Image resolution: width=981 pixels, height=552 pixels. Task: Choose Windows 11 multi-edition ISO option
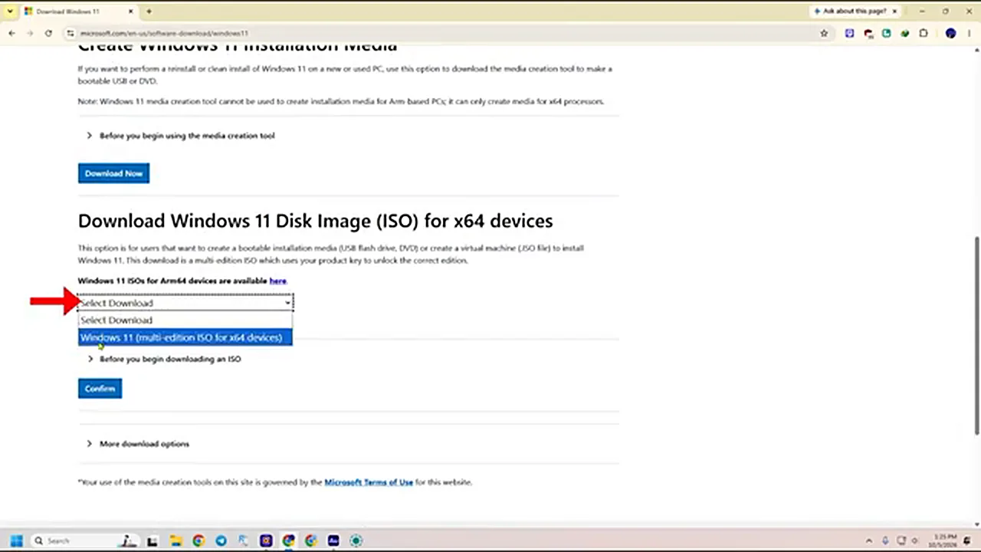(x=185, y=337)
